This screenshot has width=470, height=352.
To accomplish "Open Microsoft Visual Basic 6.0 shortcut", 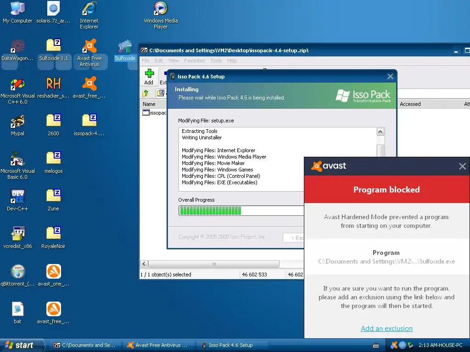I will pyautogui.click(x=17, y=166).
